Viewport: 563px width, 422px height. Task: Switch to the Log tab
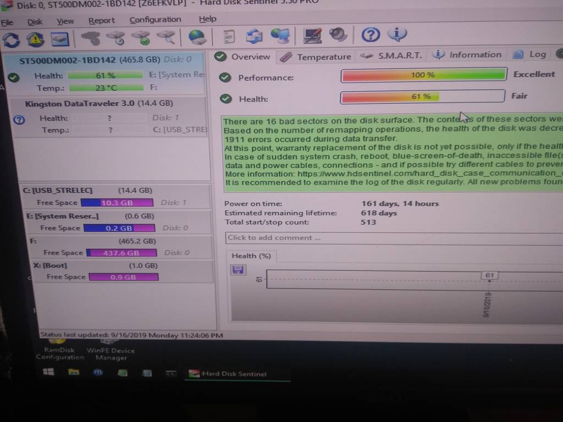pyautogui.click(x=529, y=54)
